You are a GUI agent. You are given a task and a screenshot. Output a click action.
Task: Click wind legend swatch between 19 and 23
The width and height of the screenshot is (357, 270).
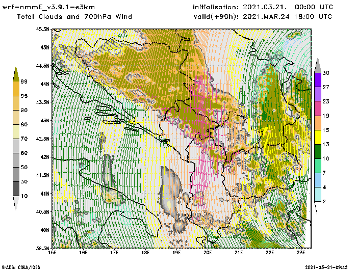point(318,109)
